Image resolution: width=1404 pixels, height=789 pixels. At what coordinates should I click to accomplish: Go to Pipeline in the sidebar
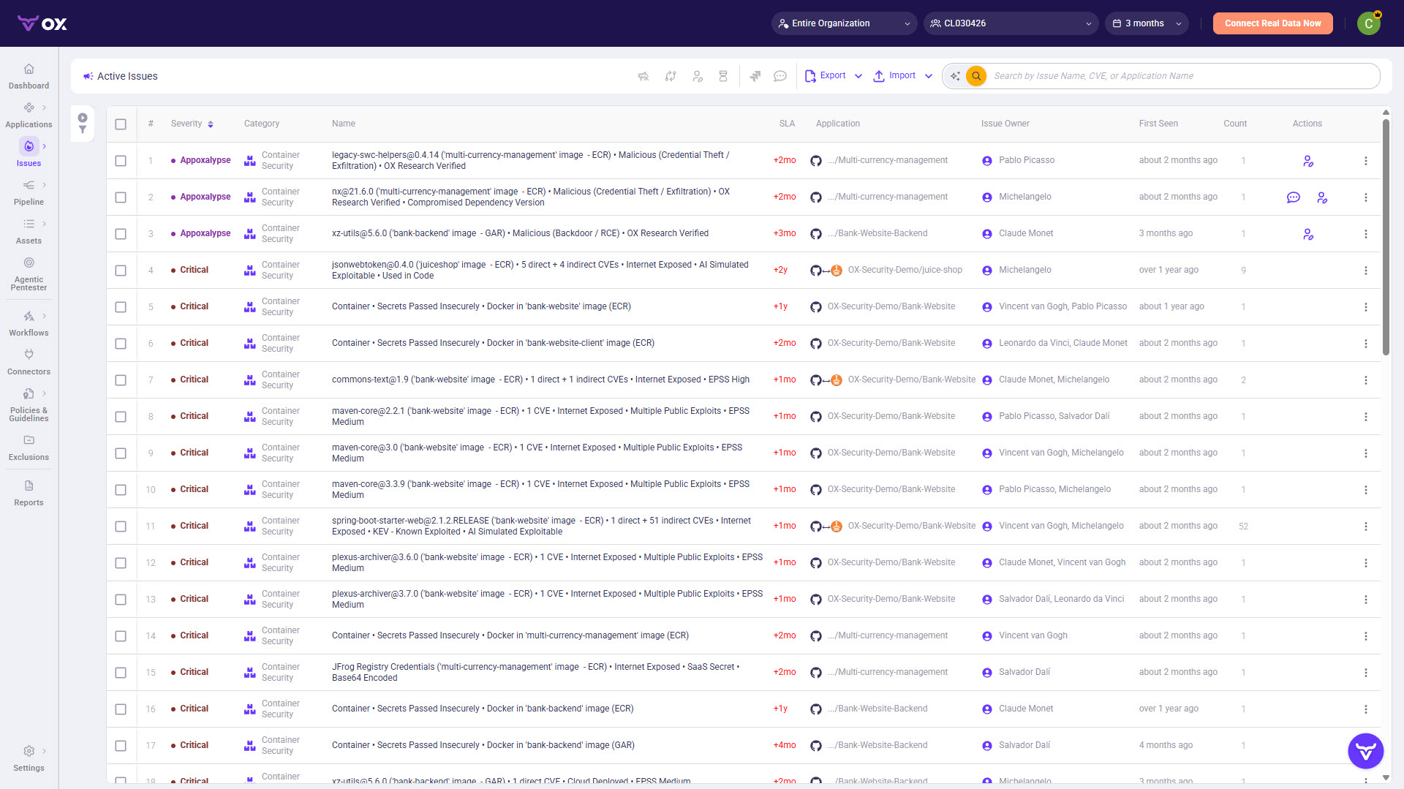click(x=29, y=192)
